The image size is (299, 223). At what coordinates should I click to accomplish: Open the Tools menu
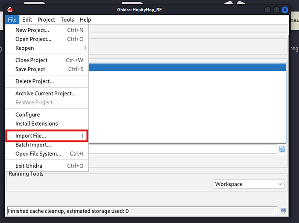(67, 20)
